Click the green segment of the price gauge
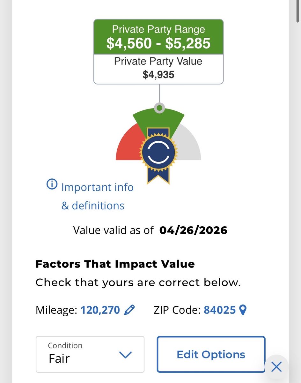The image size is (301, 383). (158, 119)
